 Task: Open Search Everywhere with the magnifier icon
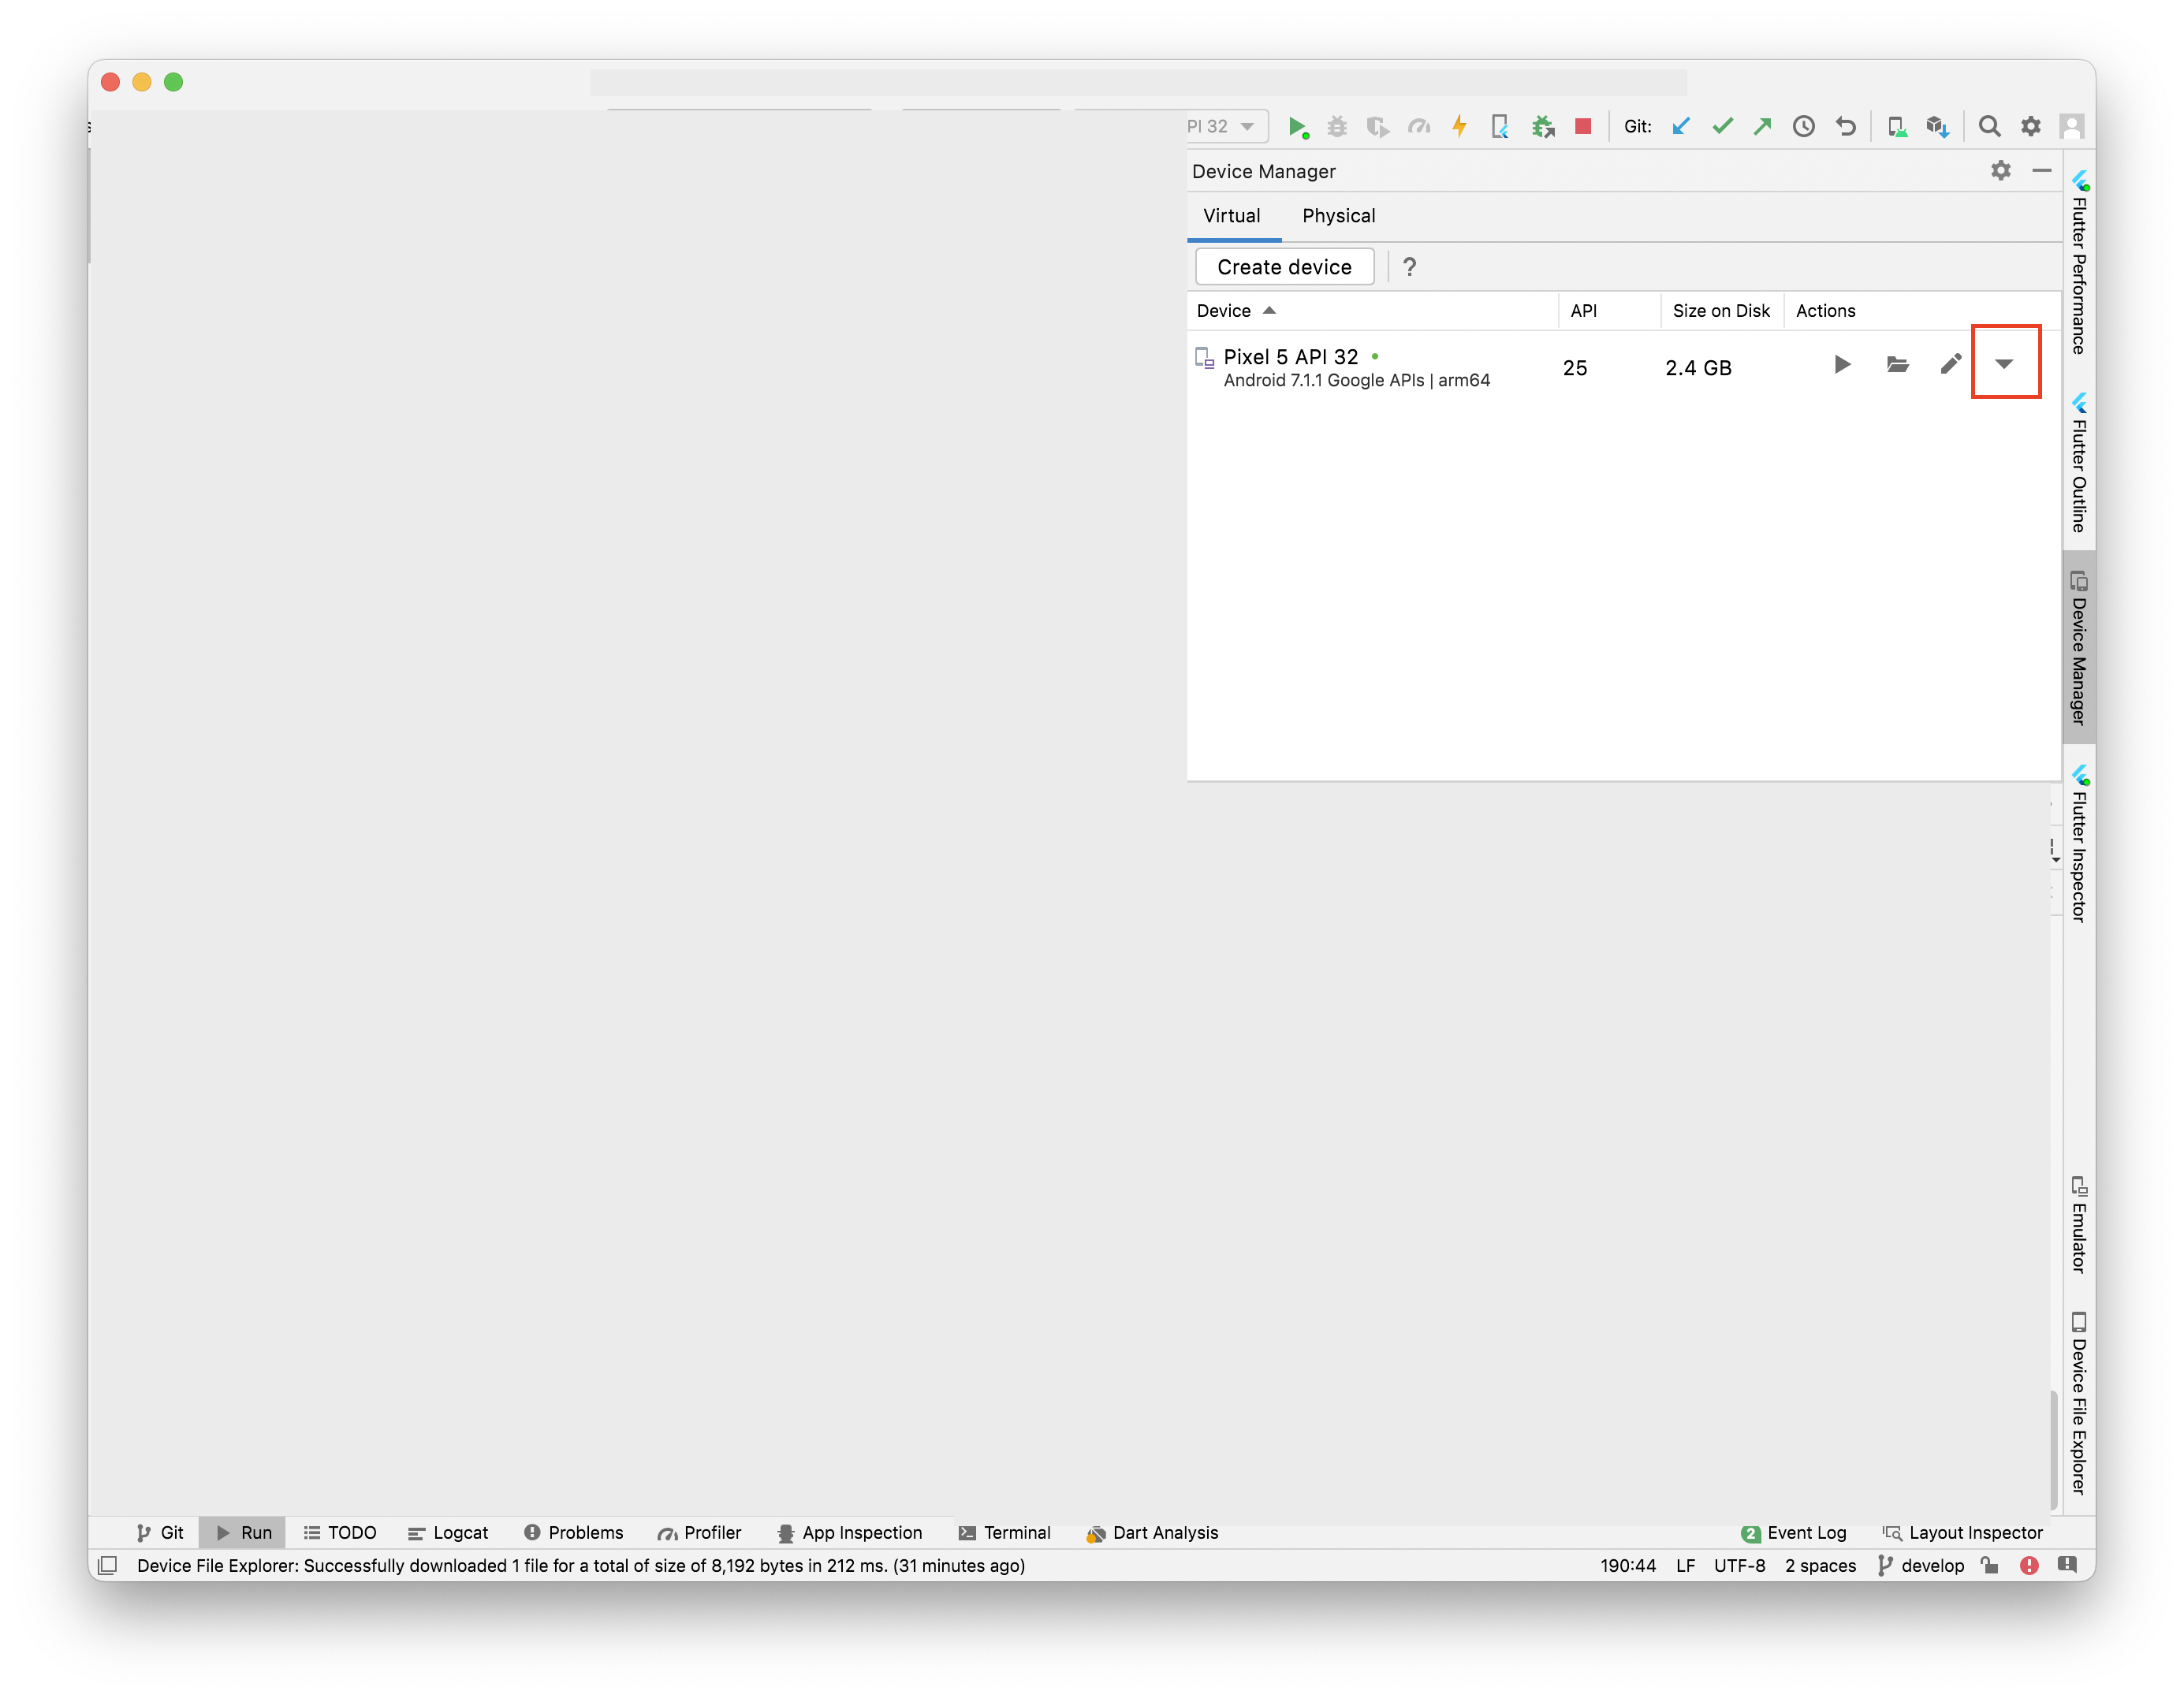click(x=1989, y=126)
